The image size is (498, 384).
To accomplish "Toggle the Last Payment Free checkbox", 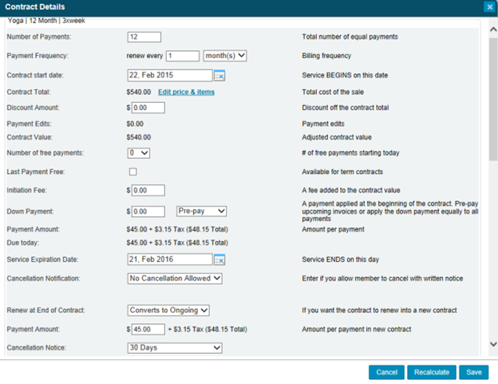I will point(132,172).
